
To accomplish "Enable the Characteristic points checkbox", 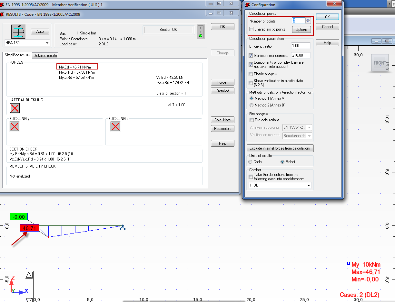I will tap(251, 29).
